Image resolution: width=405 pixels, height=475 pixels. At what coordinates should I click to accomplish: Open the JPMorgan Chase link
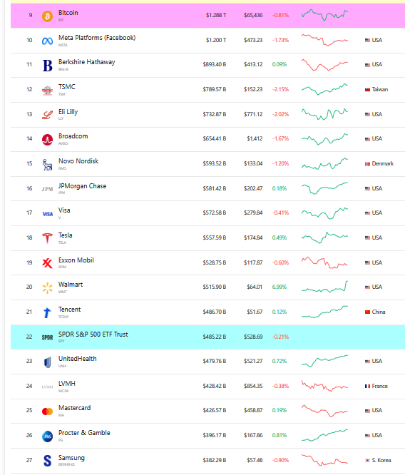pos(83,186)
